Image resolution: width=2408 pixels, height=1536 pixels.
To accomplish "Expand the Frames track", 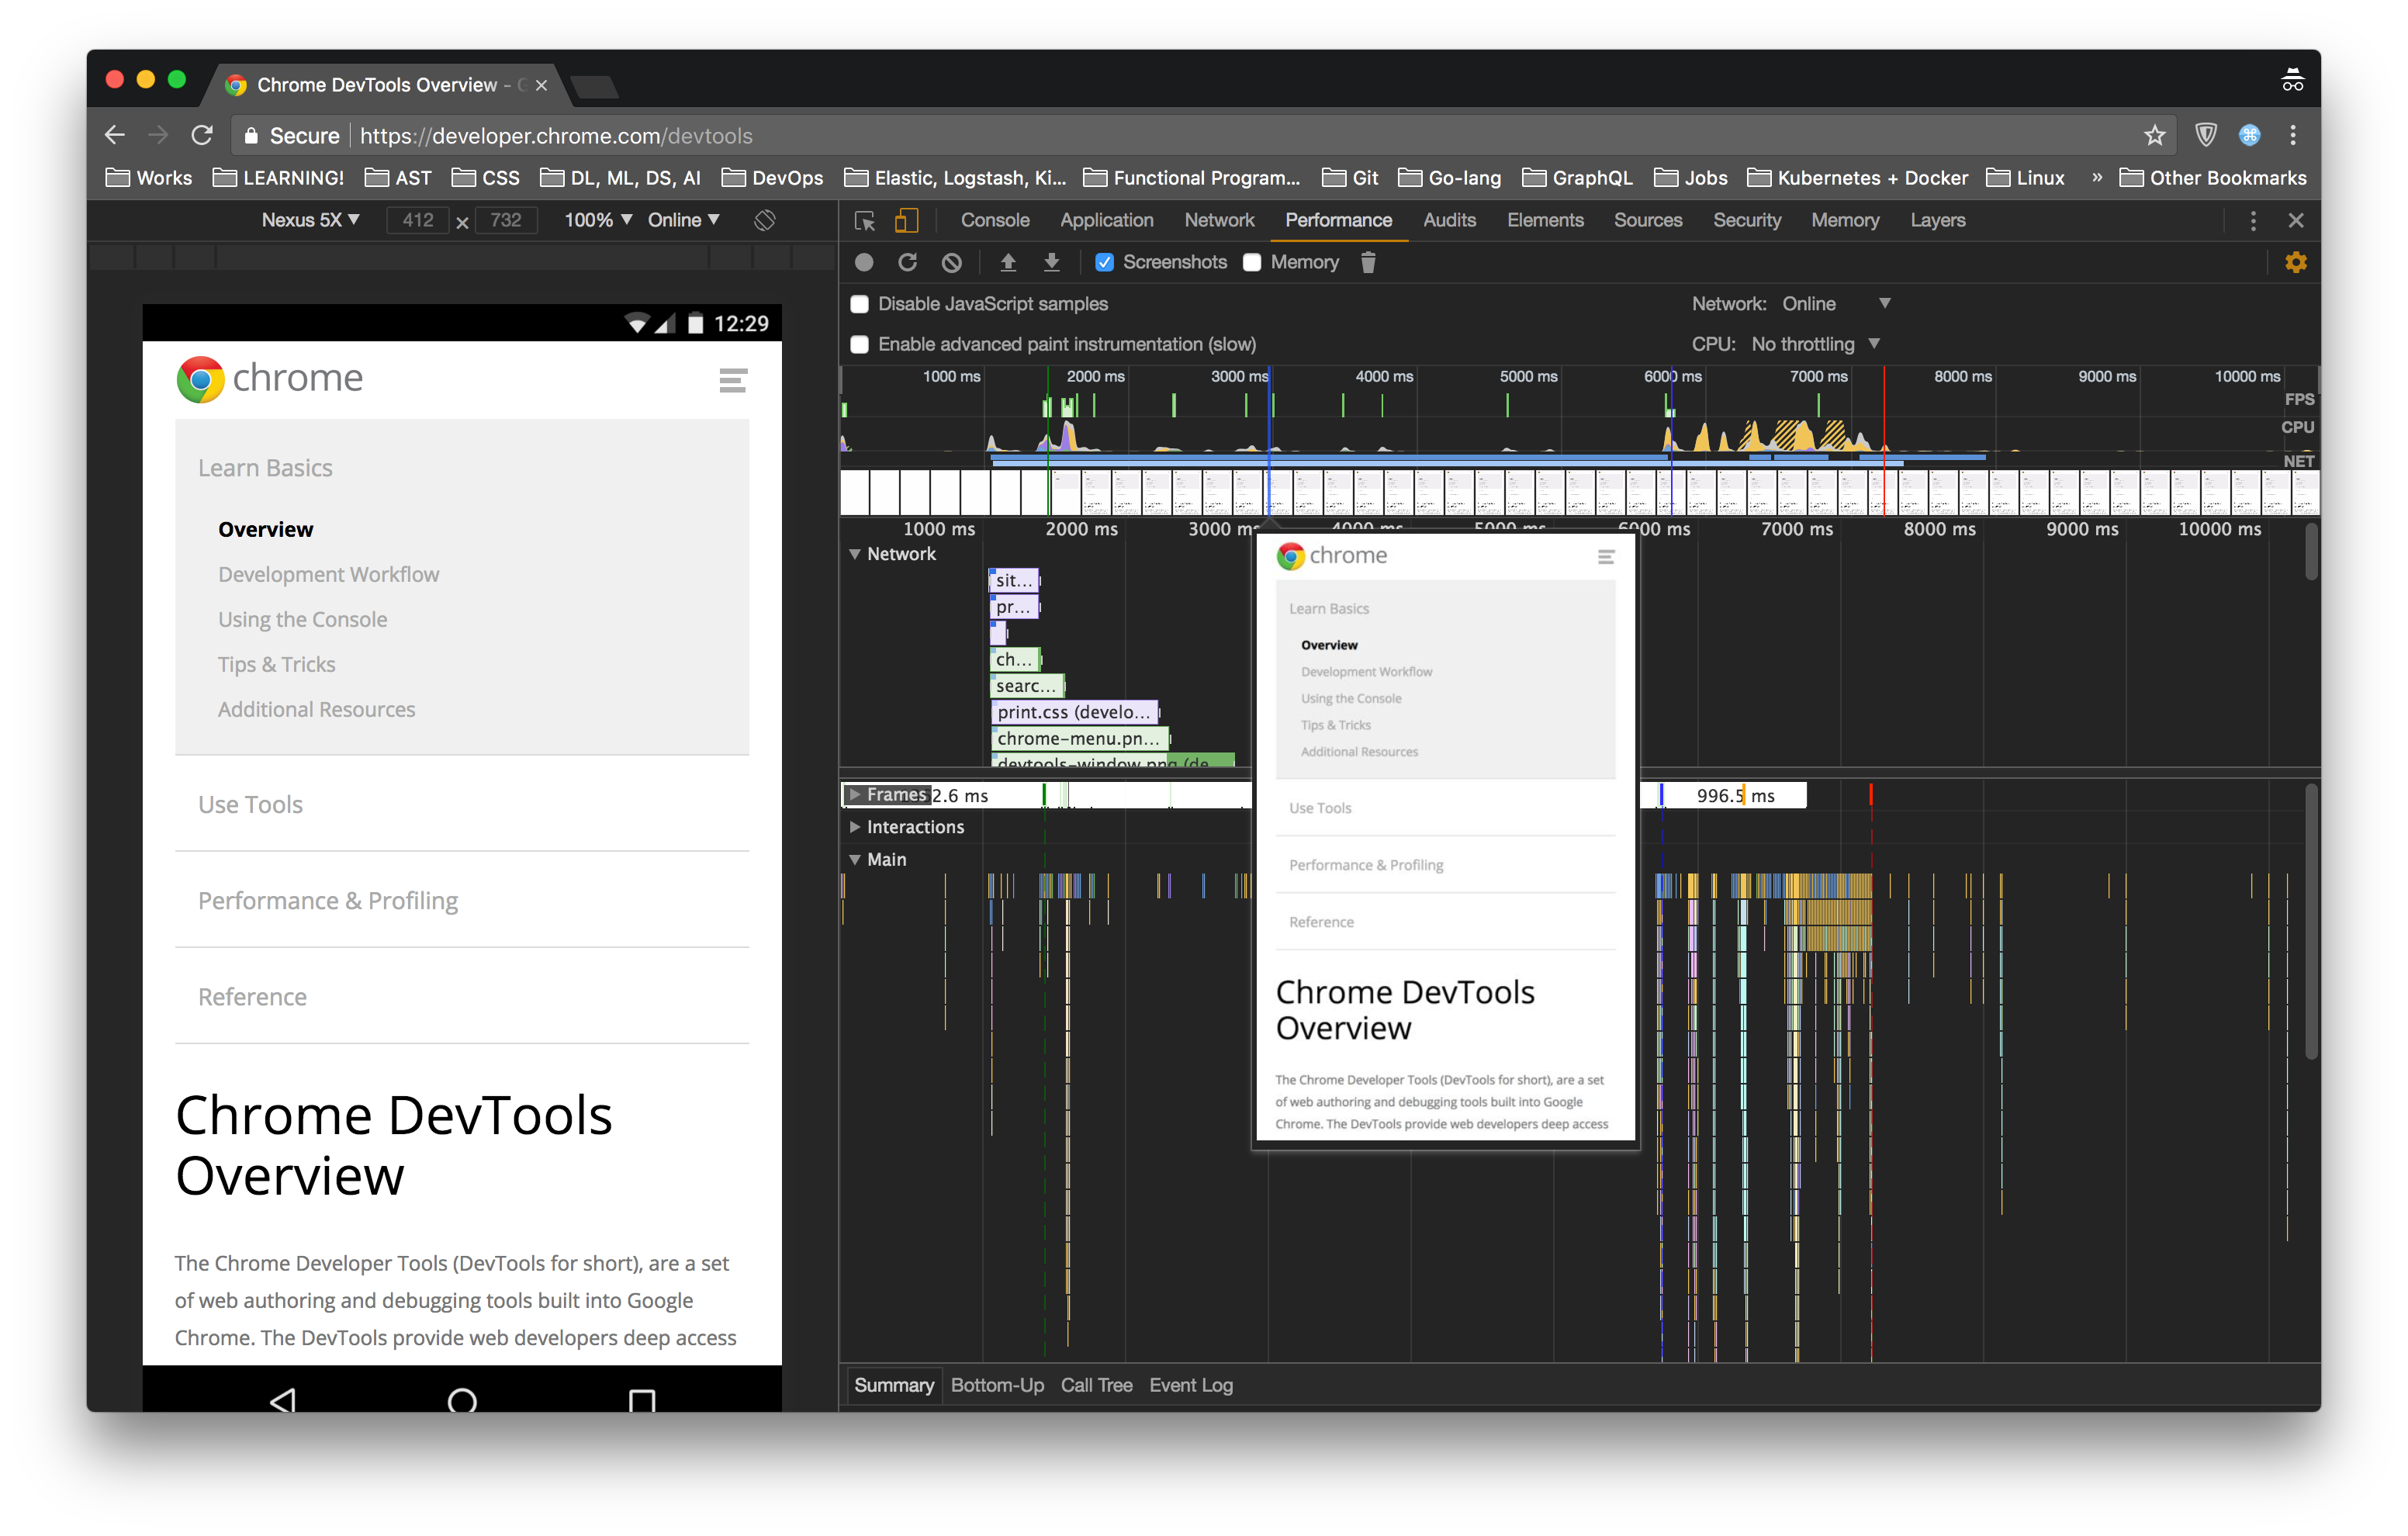I will pos(855,795).
